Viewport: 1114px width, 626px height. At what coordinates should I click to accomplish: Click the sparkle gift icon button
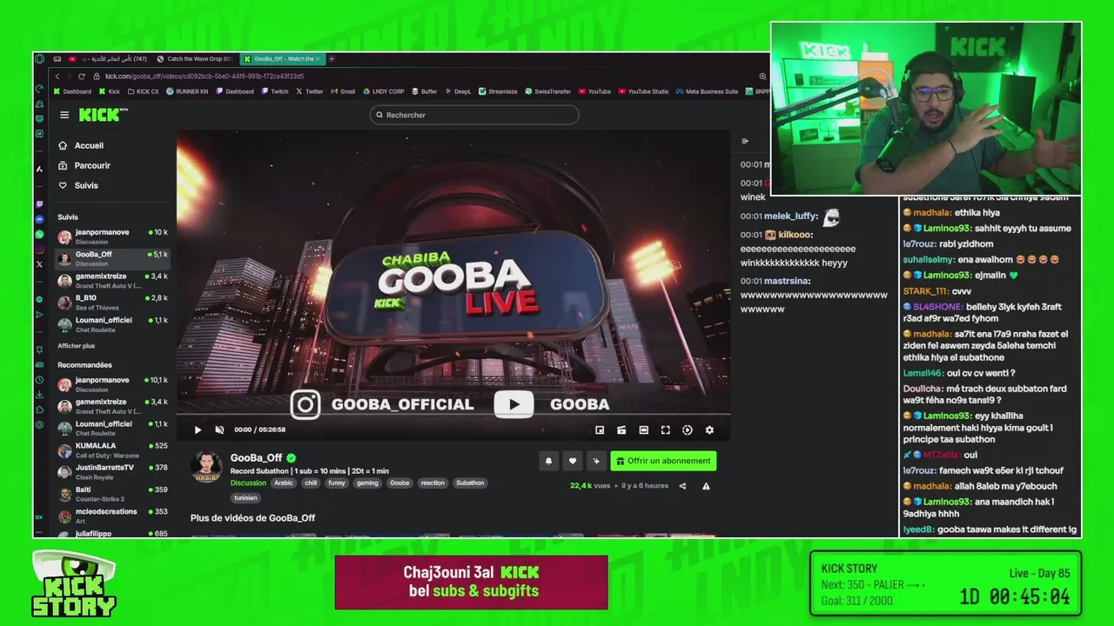(596, 461)
